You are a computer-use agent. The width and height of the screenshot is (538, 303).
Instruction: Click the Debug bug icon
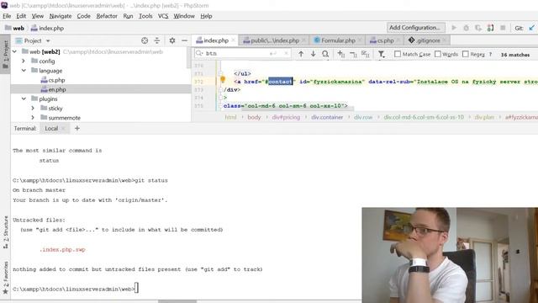[466, 28]
